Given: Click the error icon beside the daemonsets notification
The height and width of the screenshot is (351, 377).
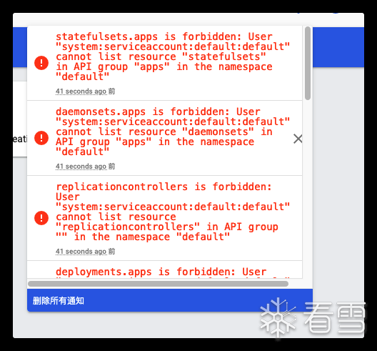Looking at the screenshot, I should coord(41,138).
